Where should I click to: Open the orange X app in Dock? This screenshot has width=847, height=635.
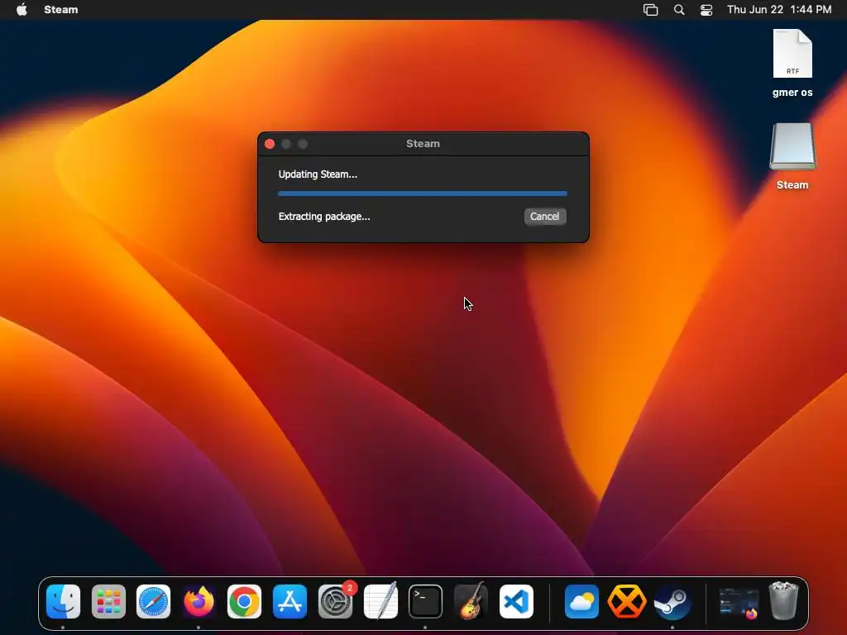click(627, 601)
